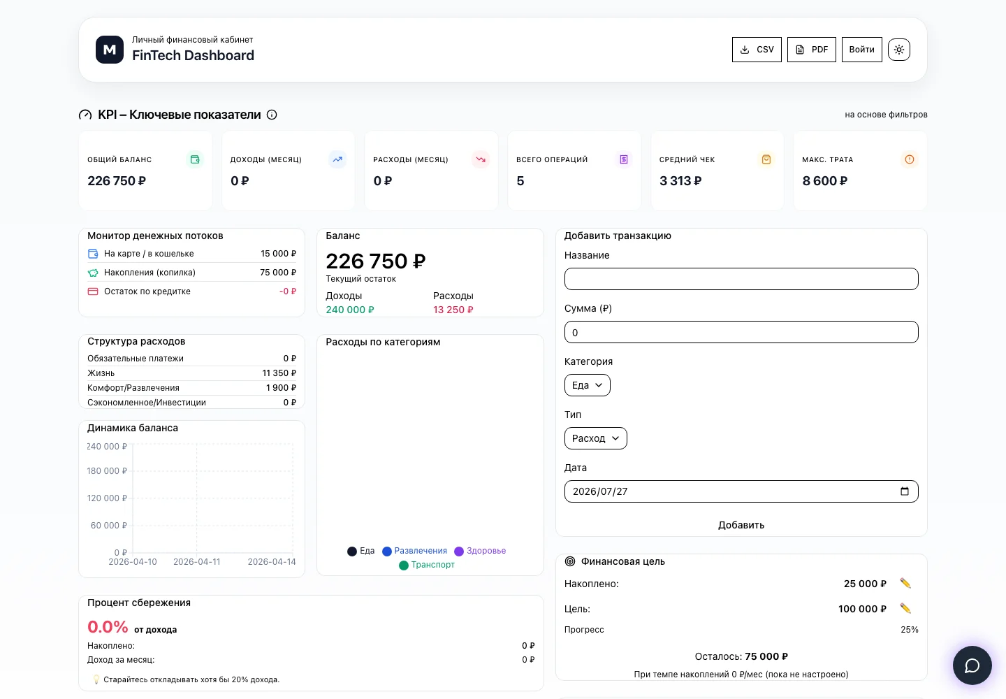This screenshot has height=699, width=1006.
Task: Open the calendar picker icon
Action: pyautogui.click(x=905, y=491)
